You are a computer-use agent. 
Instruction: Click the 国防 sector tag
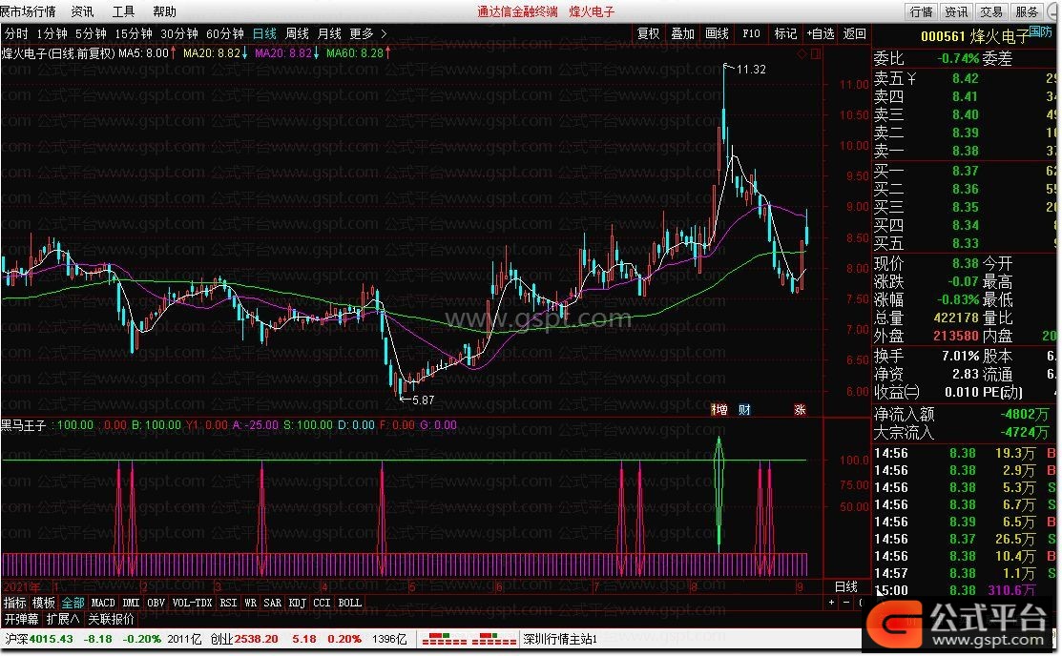(1040, 31)
